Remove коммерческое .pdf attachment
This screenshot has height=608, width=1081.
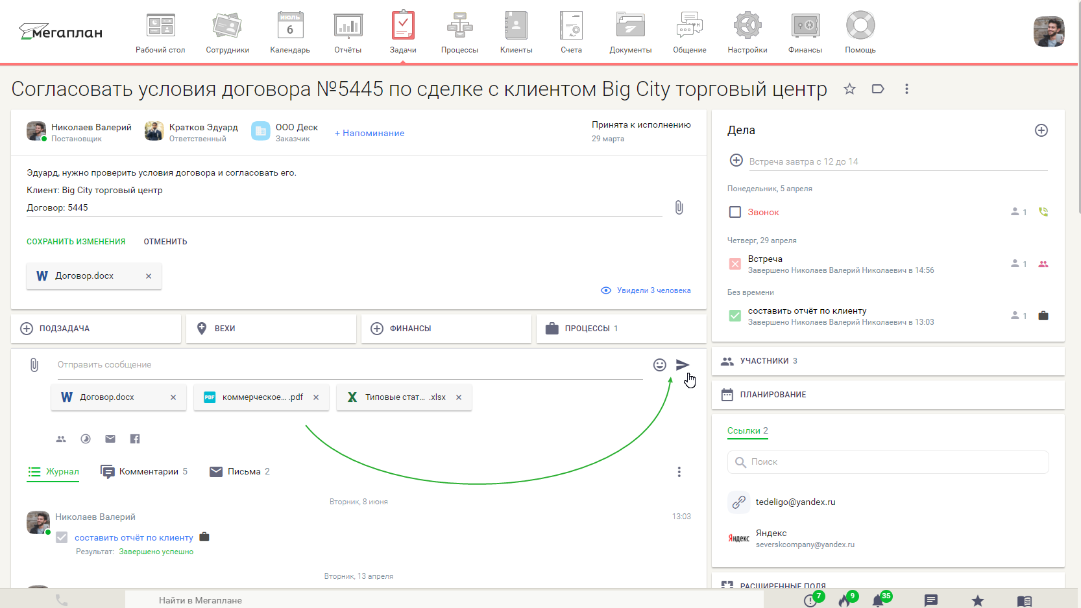(x=316, y=397)
